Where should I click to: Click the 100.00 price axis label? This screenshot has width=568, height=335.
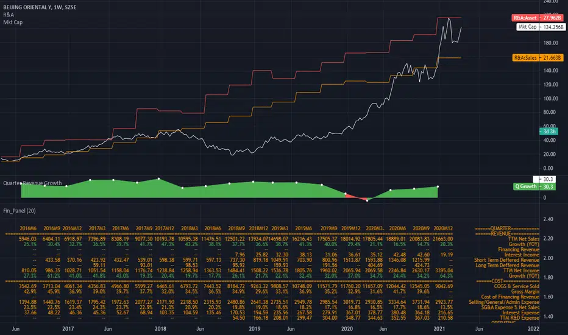coord(550,99)
